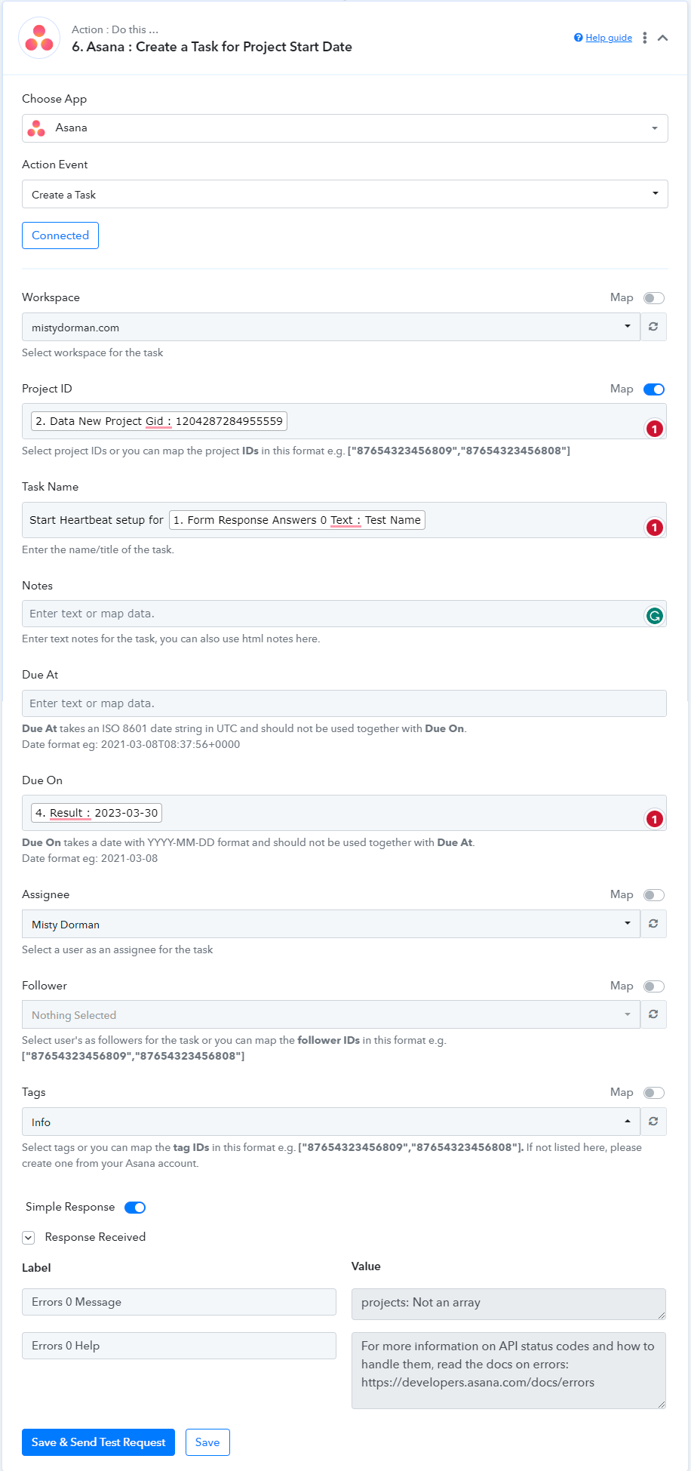
Task: Click the '4. Result : 2023-03-30' mapped tag
Action: click(97, 813)
